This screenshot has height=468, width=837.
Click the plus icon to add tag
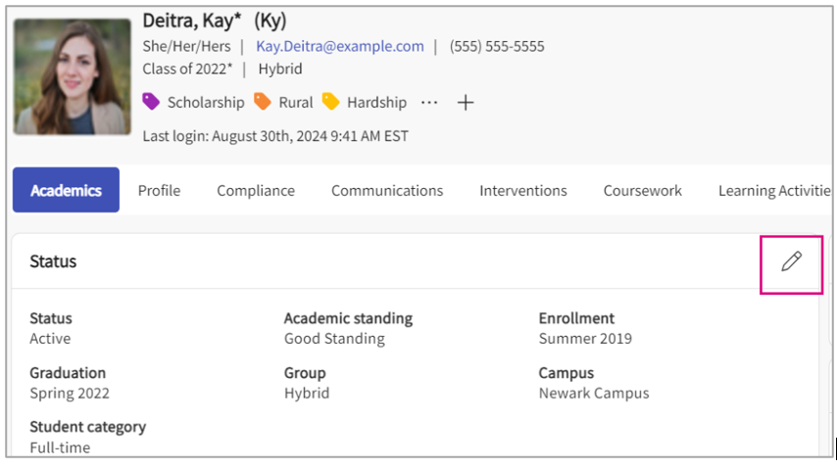point(466,103)
